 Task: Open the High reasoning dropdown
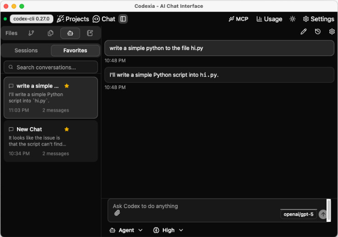coord(168,230)
